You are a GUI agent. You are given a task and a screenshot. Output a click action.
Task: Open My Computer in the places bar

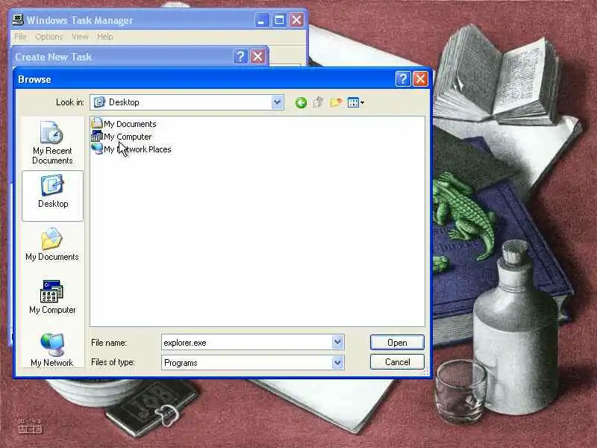click(52, 296)
